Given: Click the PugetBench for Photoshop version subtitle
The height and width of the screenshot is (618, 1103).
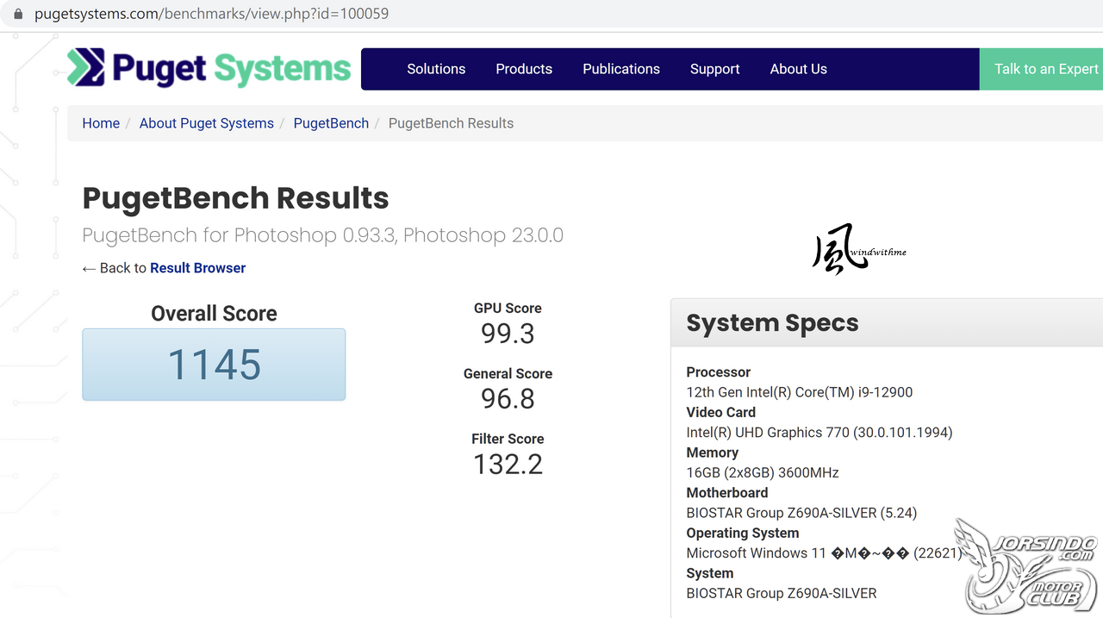Looking at the screenshot, I should (322, 235).
